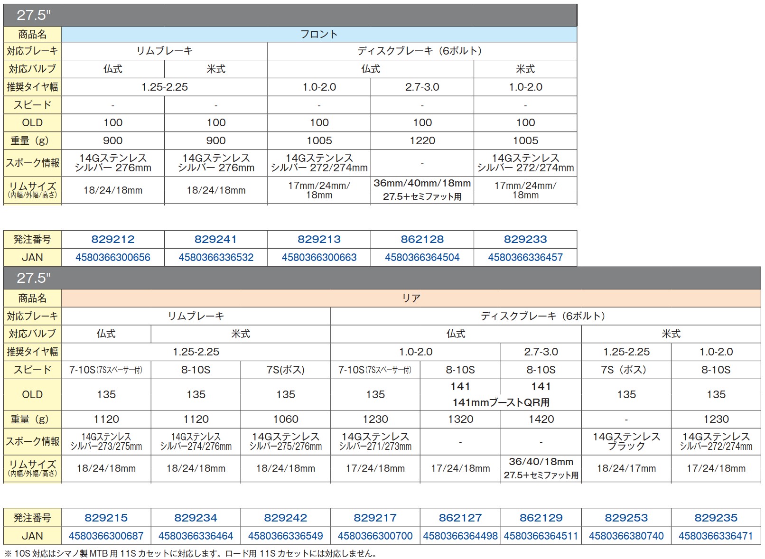Click the スポーク情報 row label
Image resolution: width=765 pixels, height=559 pixels.
coord(32,163)
